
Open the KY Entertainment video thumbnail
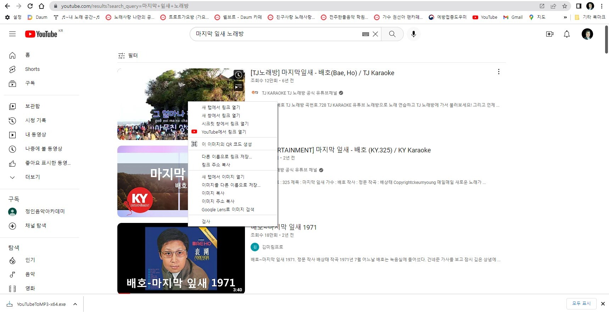152,181
